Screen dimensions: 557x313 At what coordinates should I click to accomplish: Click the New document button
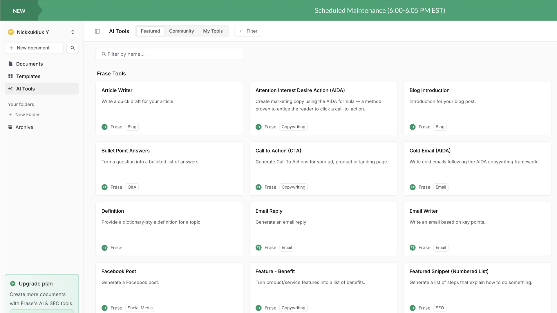pos(34,48)
